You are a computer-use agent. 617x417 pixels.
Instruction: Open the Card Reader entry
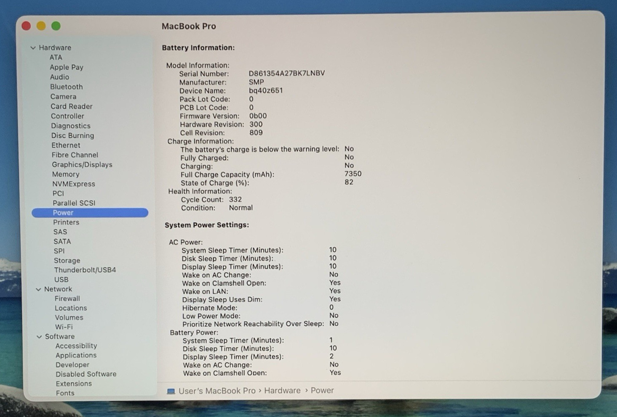(x=71, y=106)
